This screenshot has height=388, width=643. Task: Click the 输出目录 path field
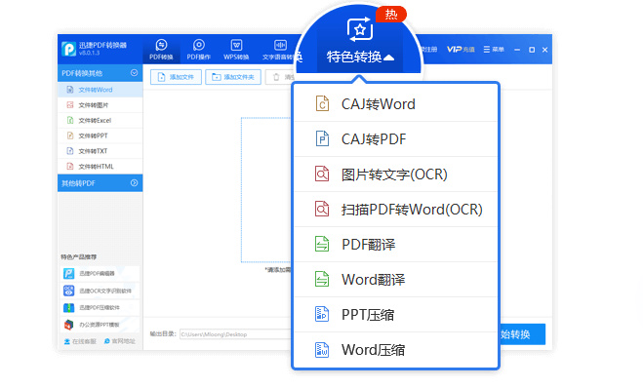tap(235, 334)
